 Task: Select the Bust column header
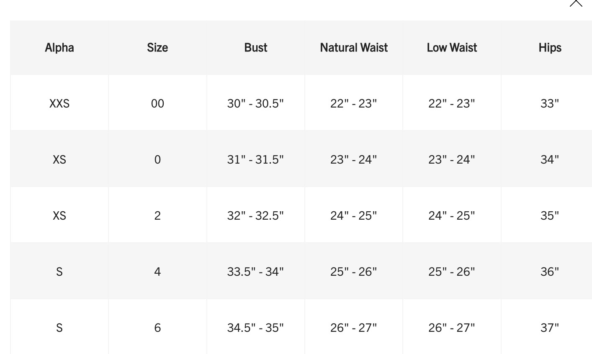coord(256,47)
